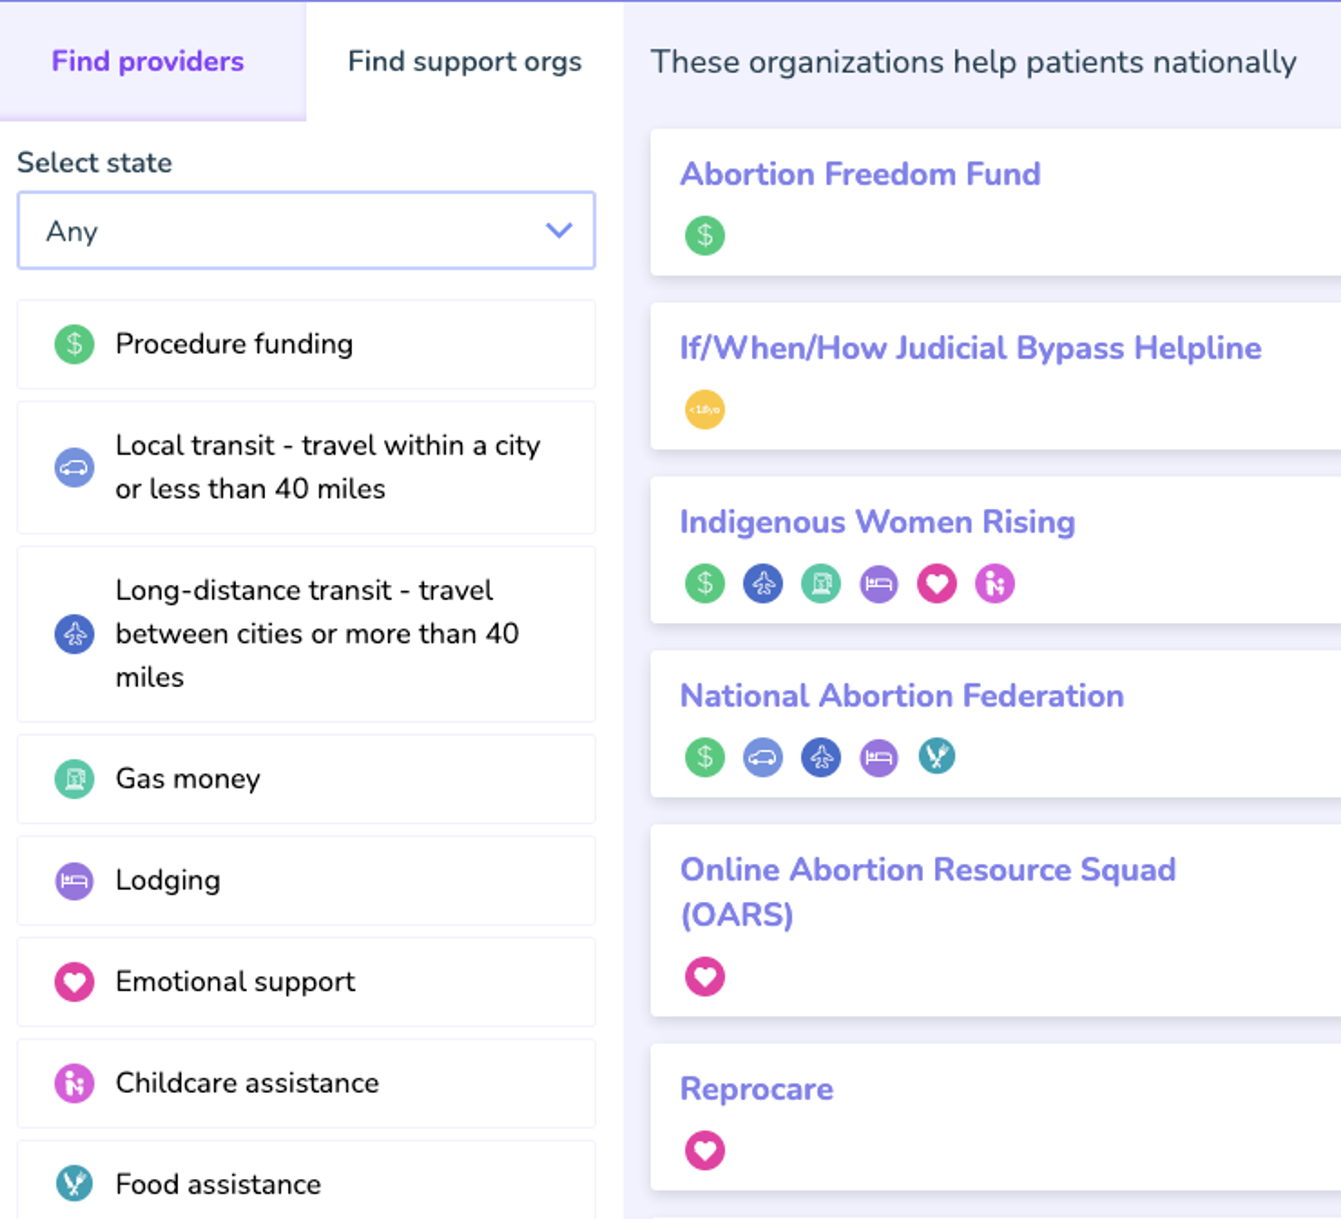Click the under-18 badge on Judicial Bypass Helpline

tap(704, 409)
